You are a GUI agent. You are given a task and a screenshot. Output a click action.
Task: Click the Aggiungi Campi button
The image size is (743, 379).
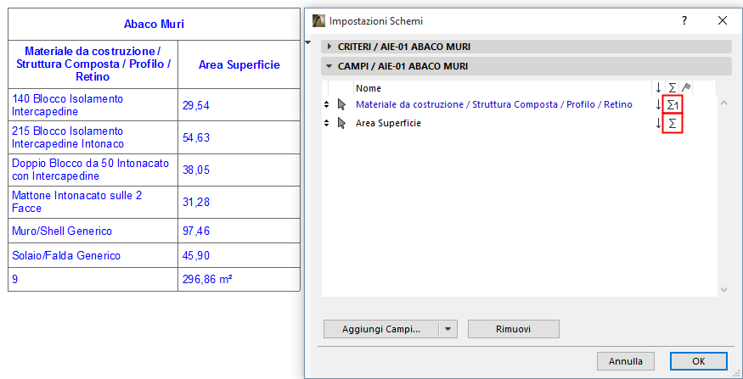coord(381,329)
